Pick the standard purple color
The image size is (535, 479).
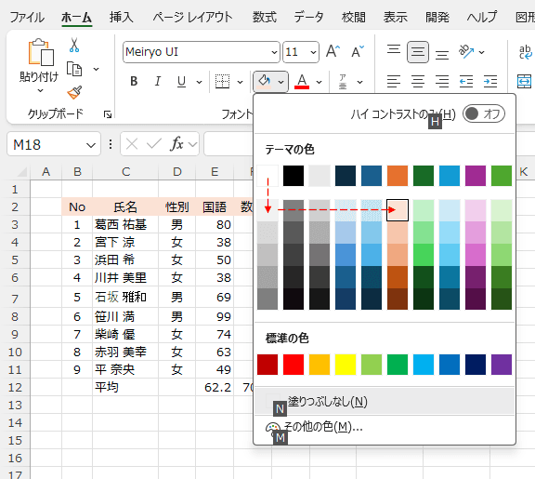click(502, 365)
